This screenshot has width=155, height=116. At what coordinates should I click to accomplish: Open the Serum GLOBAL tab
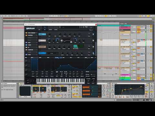[56, 30]
